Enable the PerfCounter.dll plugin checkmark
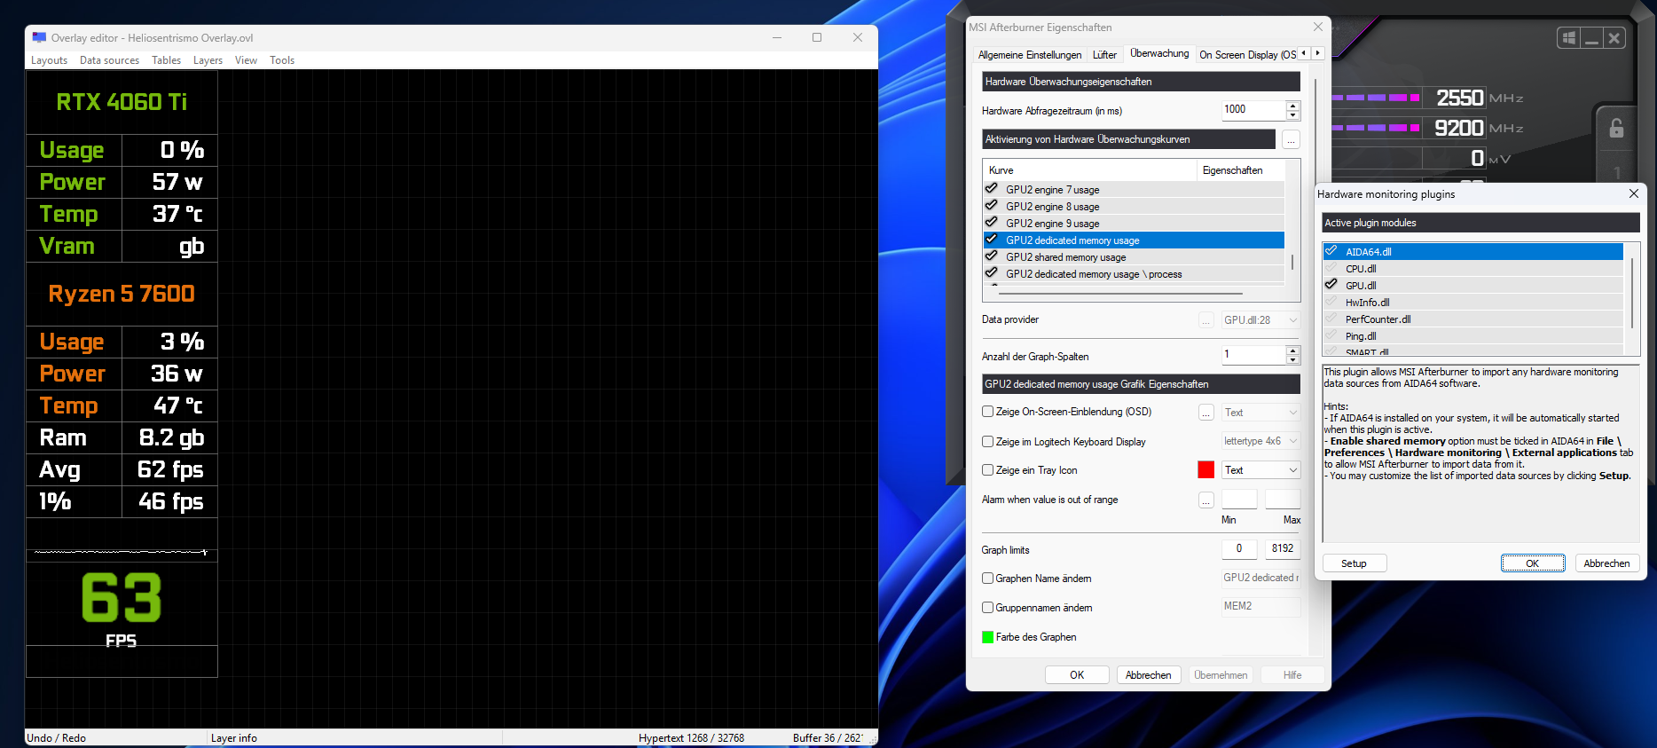 coord(1331,319)
